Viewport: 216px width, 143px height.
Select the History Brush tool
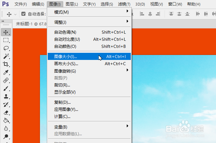[x=6, y=105]
